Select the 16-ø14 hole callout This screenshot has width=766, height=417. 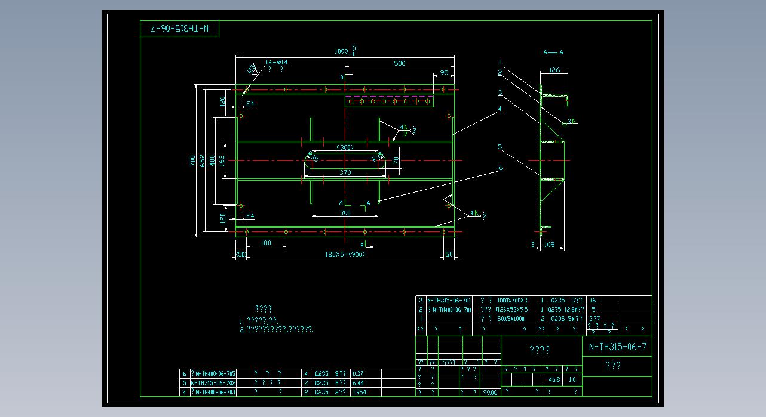pyautogui.click(x=275, y=62)
